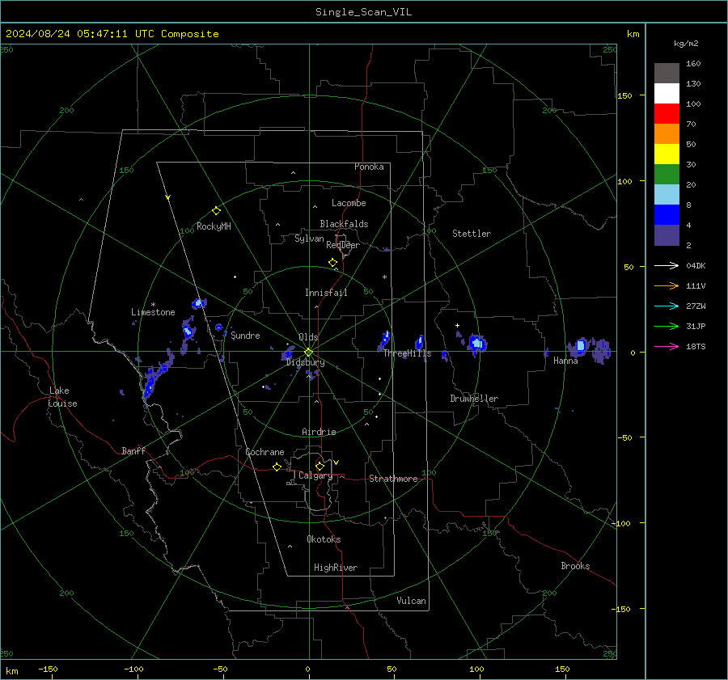Pick the light-blue 8-20 legend color block
This screenshot has width=728, height=680.
[x=667, y=195]
